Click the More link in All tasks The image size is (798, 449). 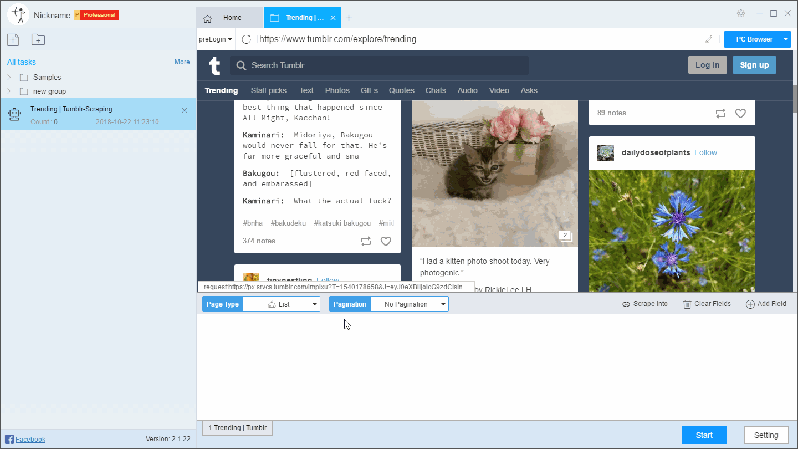[182, 62]
